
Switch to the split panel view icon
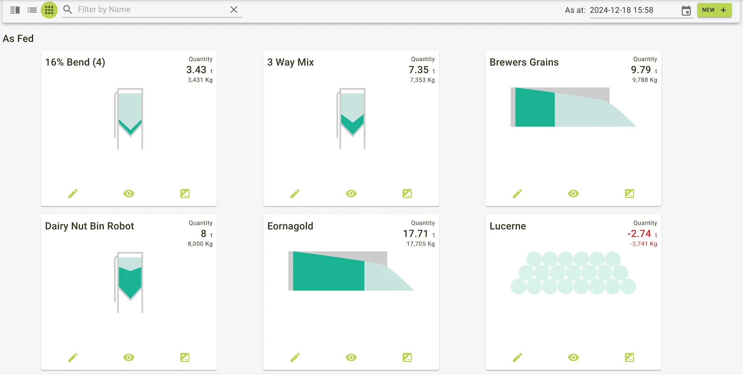coord(15,10)
